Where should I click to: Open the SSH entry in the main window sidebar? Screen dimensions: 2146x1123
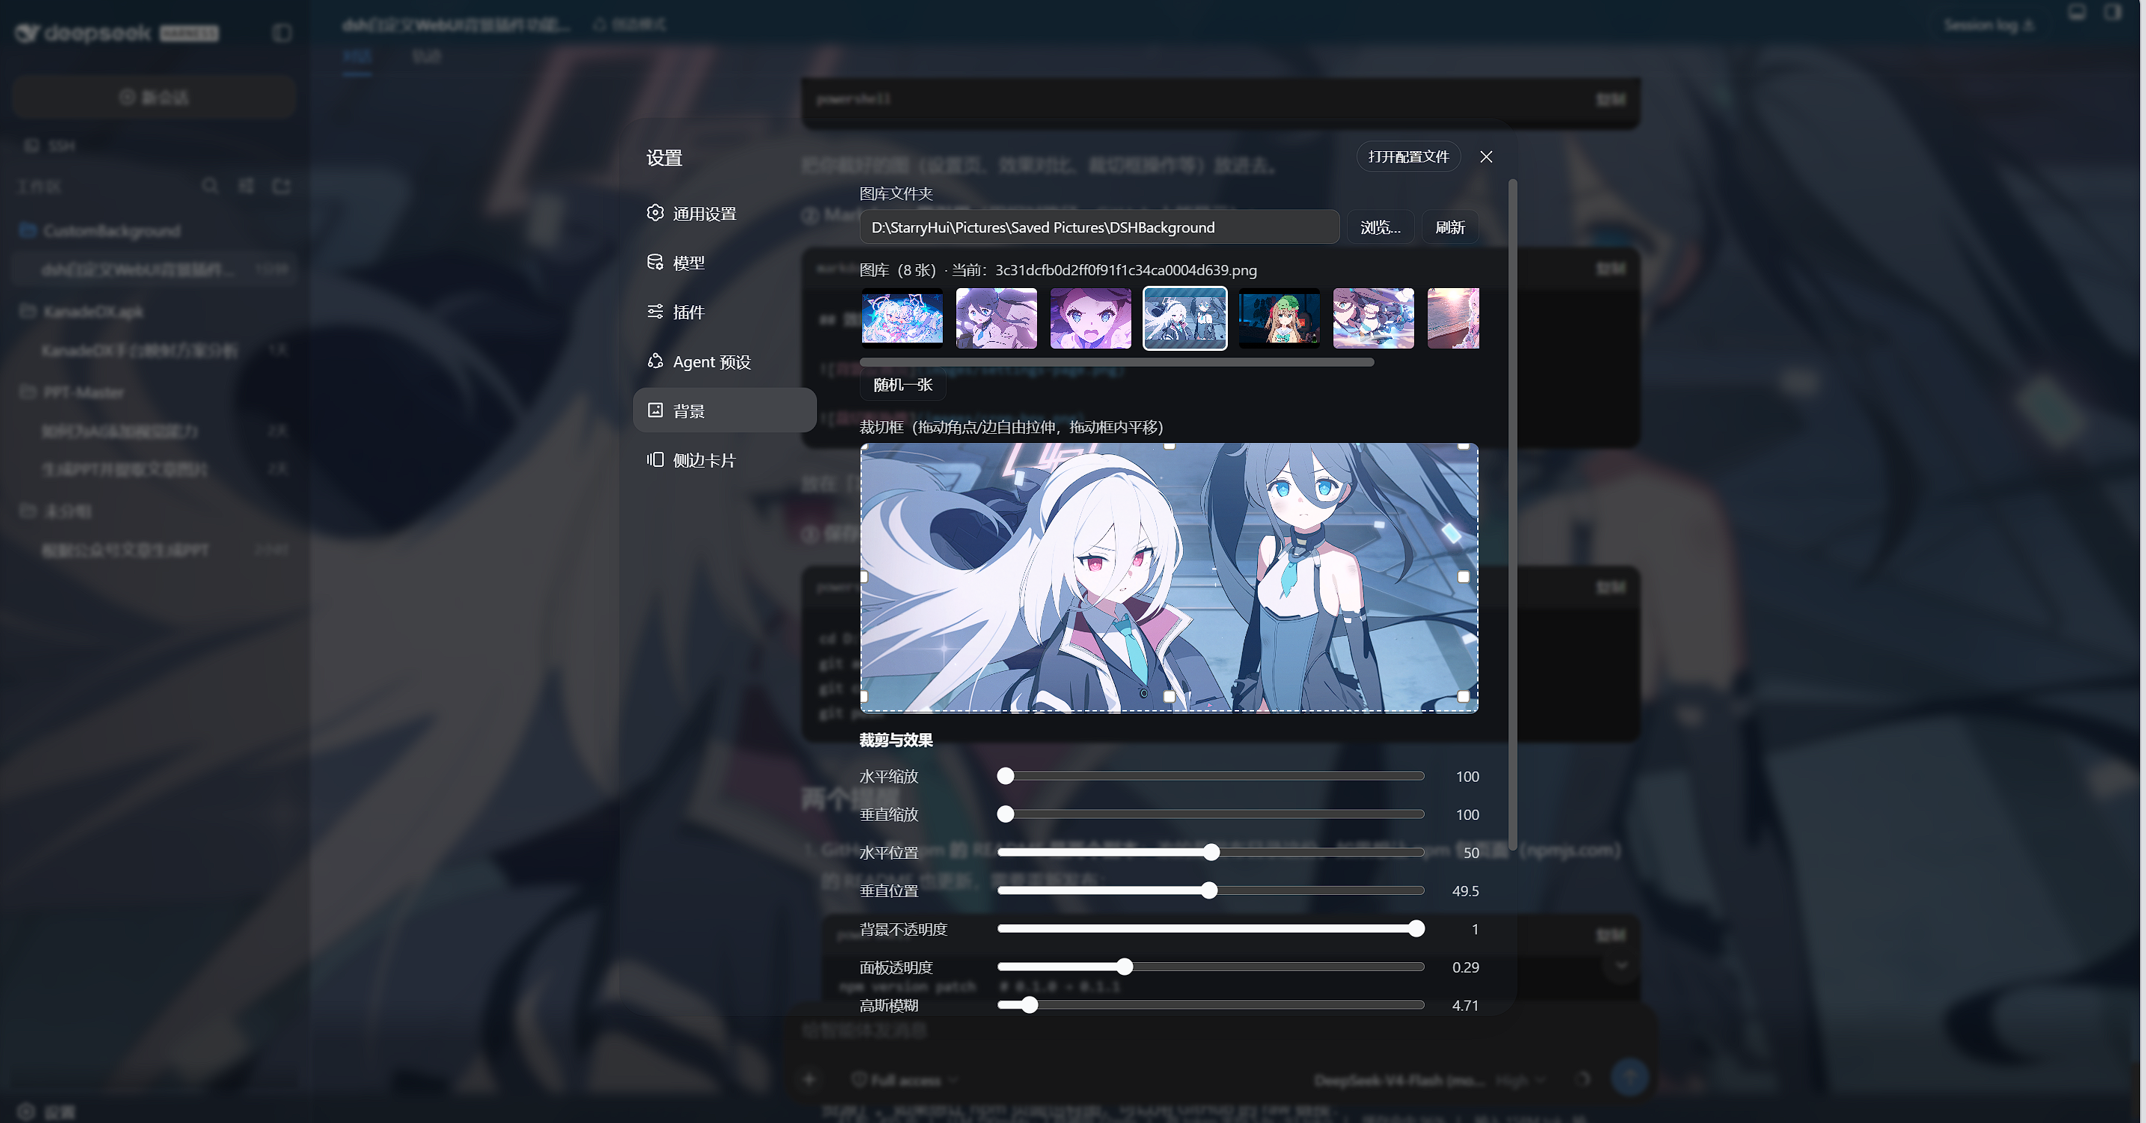52,146
